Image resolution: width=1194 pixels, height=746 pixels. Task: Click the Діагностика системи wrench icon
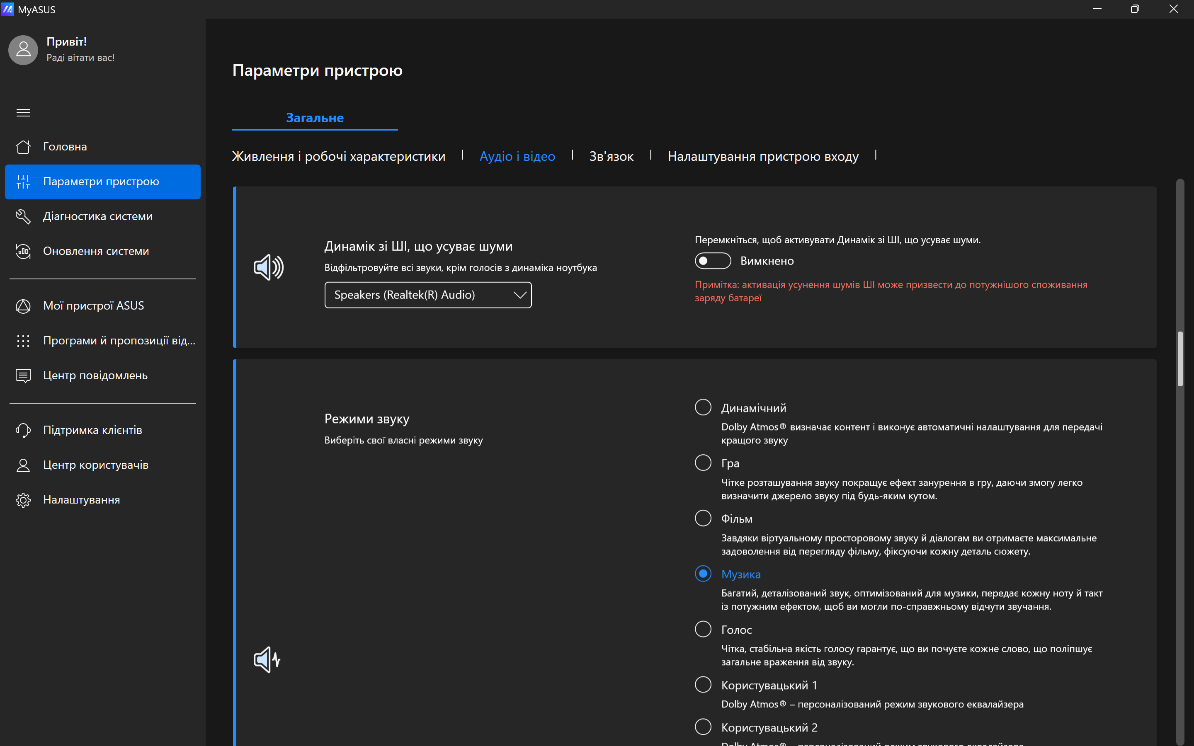point(23,216)
